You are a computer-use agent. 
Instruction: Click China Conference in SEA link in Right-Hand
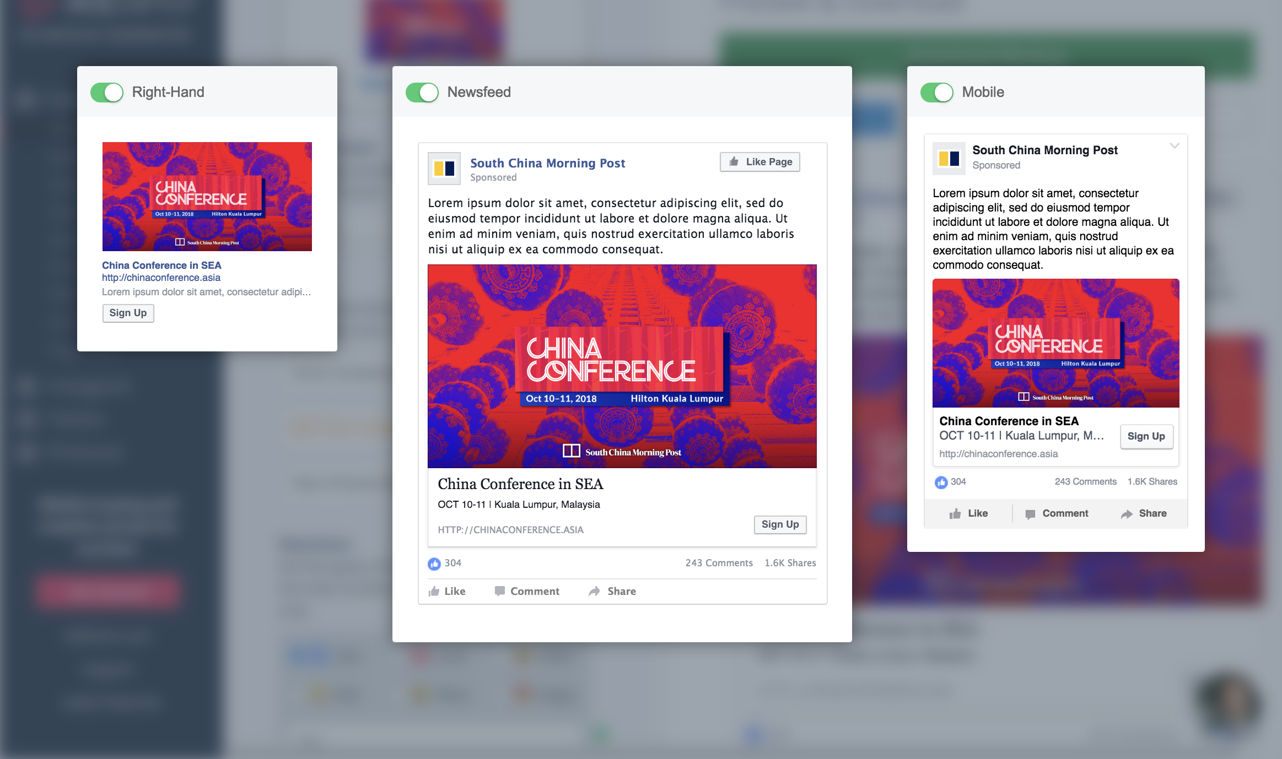coord(161,265)
